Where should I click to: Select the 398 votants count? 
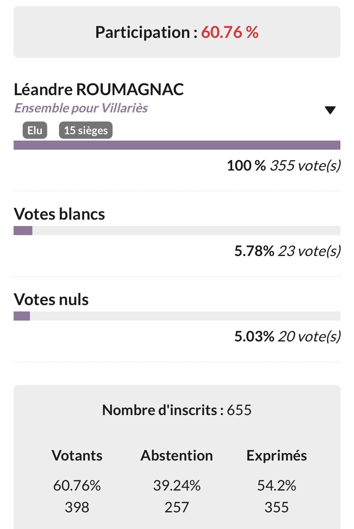pyautogui.click(x=77, y=507)
